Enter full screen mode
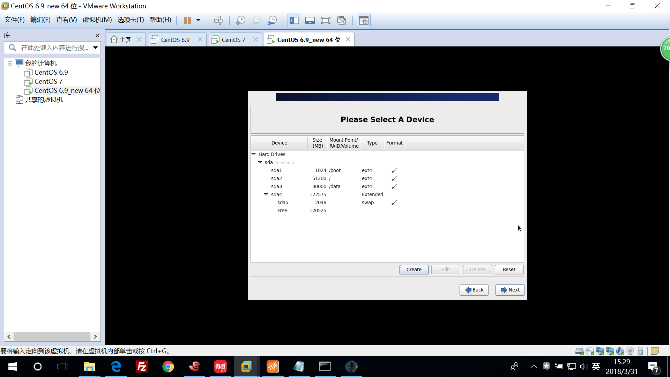Viewport: 670px width, 377px height. coord(326,20)
